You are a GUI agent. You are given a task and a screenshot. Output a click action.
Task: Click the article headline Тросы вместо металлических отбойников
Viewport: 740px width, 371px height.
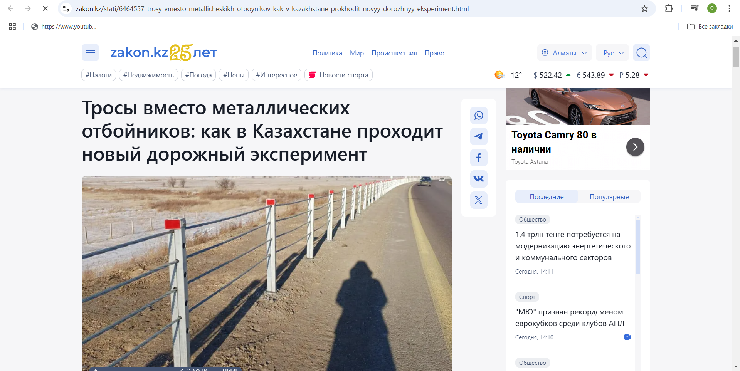(262, 131)
